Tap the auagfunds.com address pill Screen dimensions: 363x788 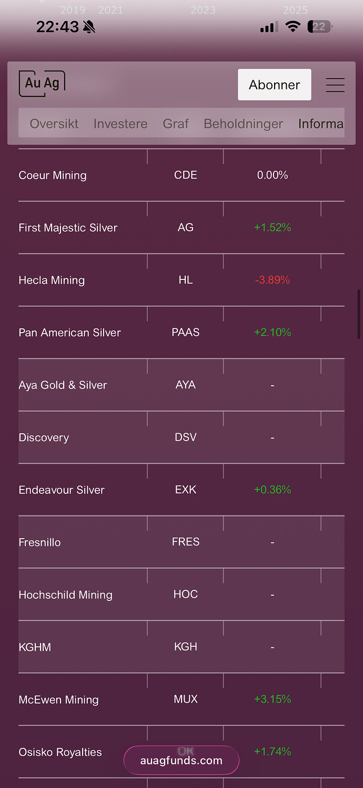(x=181, y=761)
